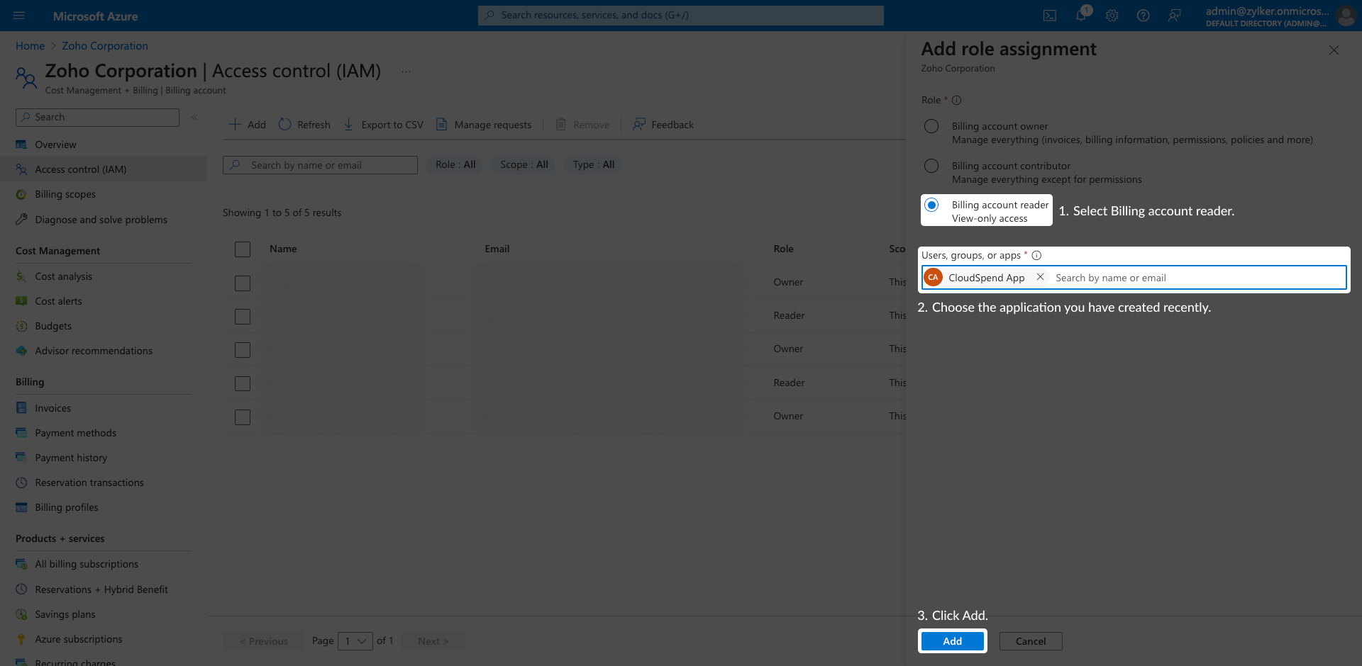The height and width of the screenshot is (666, 1362).
Task: Click the user account avatar
Action: [1346, 16]
